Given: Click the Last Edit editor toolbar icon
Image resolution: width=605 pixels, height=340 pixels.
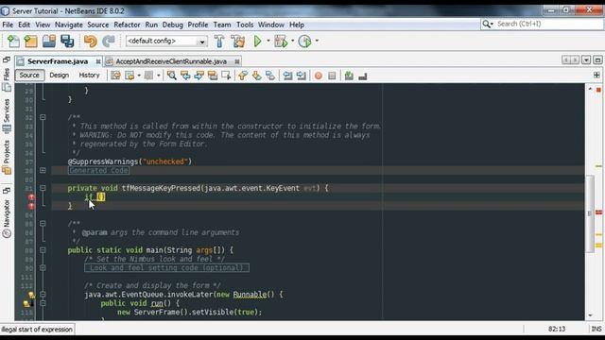Looking at the screenshot, I should coord(115,76).
